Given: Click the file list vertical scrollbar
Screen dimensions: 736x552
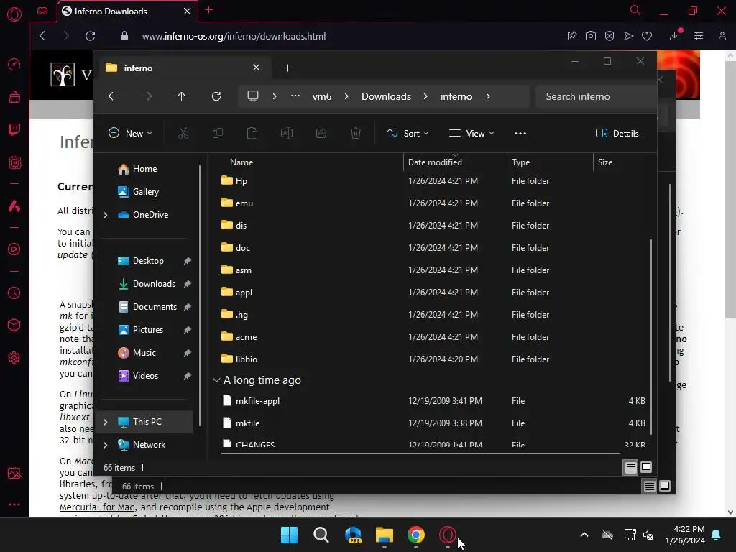Looking at the screenshot, I should [x=651, y=336].
